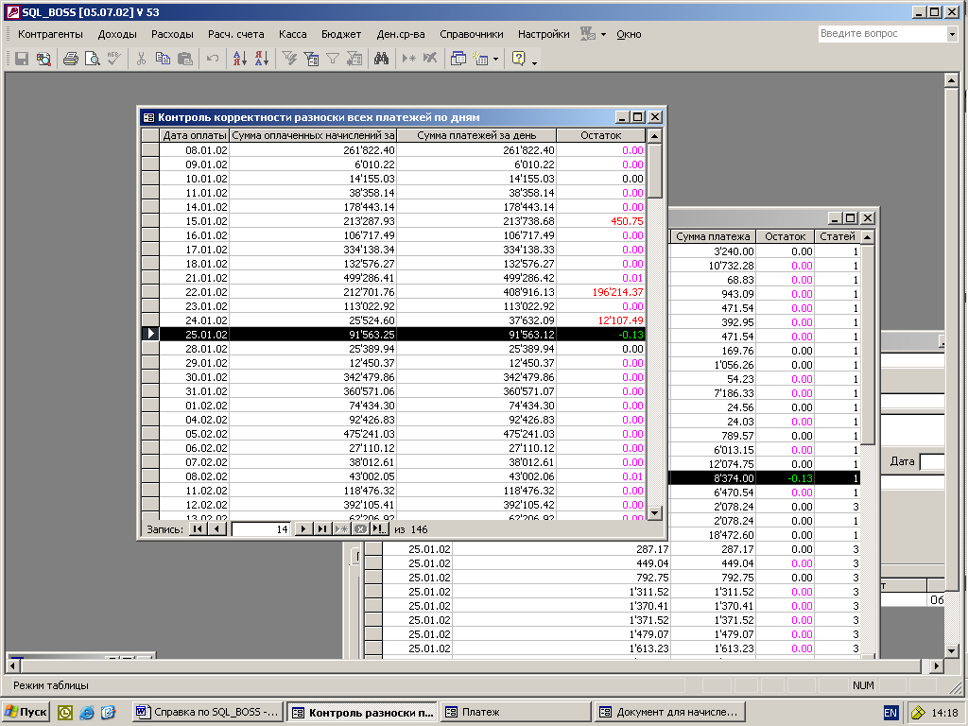Open the Database Window icon

[458, 59]
